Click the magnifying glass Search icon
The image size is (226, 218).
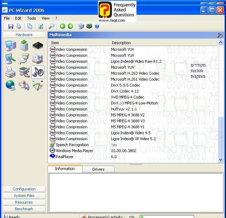(51, 26)
